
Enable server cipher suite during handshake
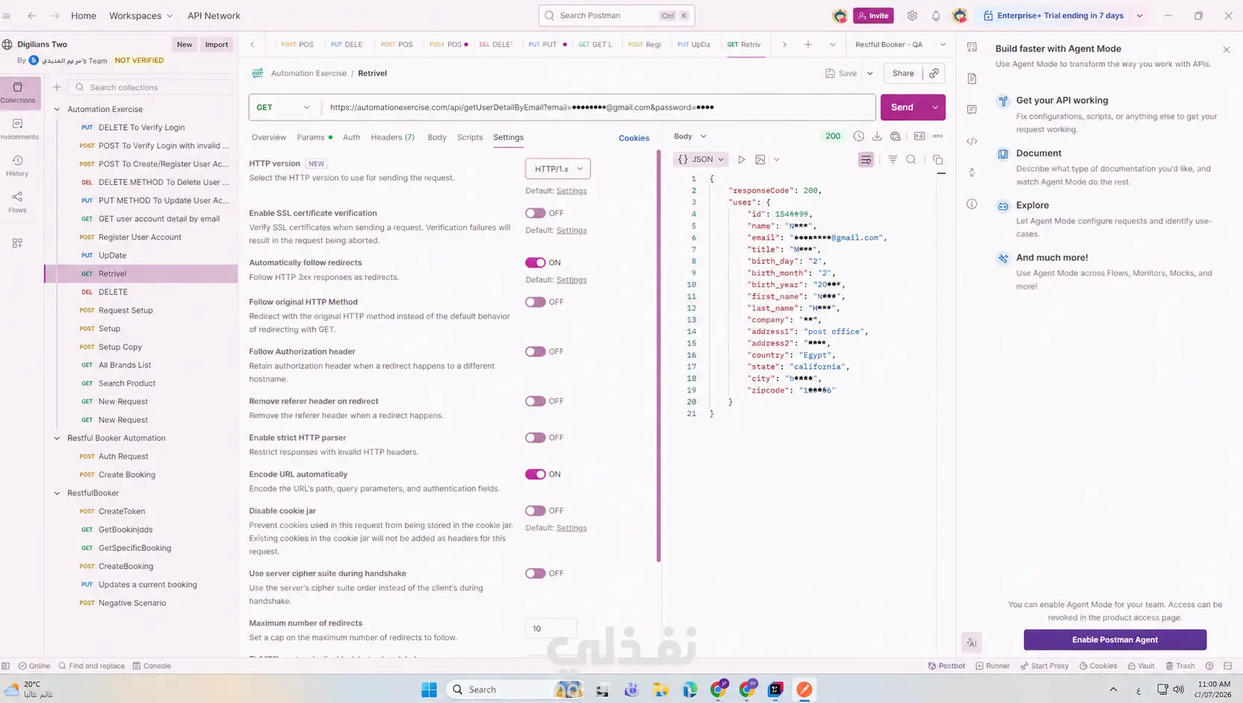tap(535, 573)
